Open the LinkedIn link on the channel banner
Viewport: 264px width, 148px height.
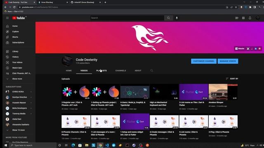(x=256, y=49)
